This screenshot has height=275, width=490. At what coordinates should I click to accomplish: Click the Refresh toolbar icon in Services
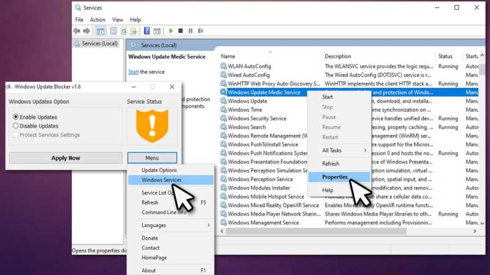pyautogui.click(x=124, y=31)
